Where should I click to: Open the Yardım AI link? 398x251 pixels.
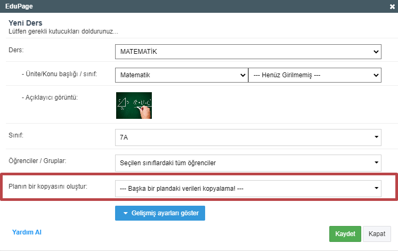pyautogui.click(x=27, y=232)
